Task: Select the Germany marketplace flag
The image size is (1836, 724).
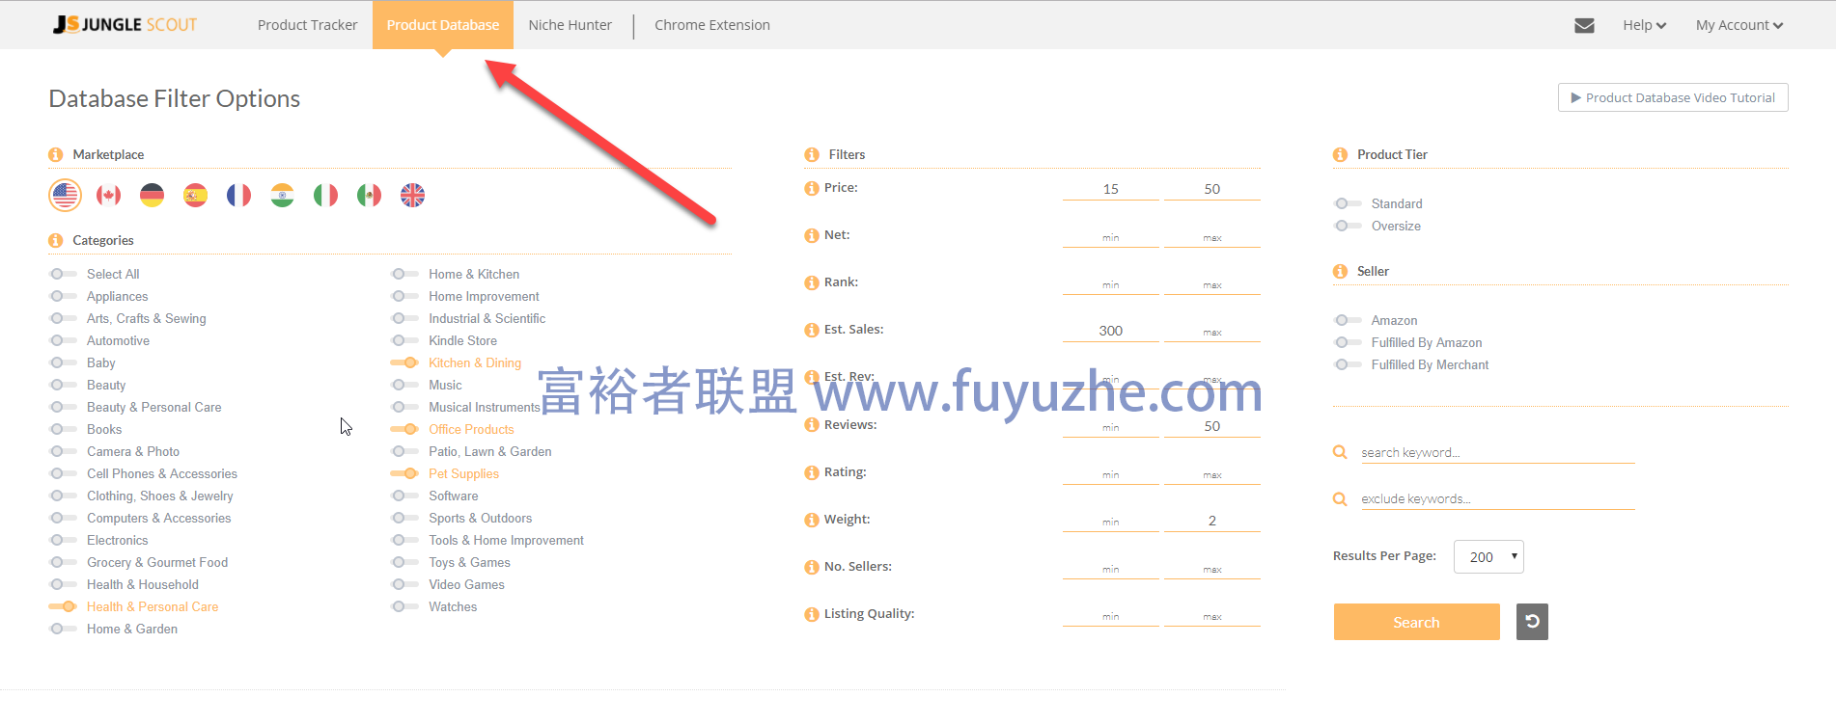Action: (x=153, y=196)
